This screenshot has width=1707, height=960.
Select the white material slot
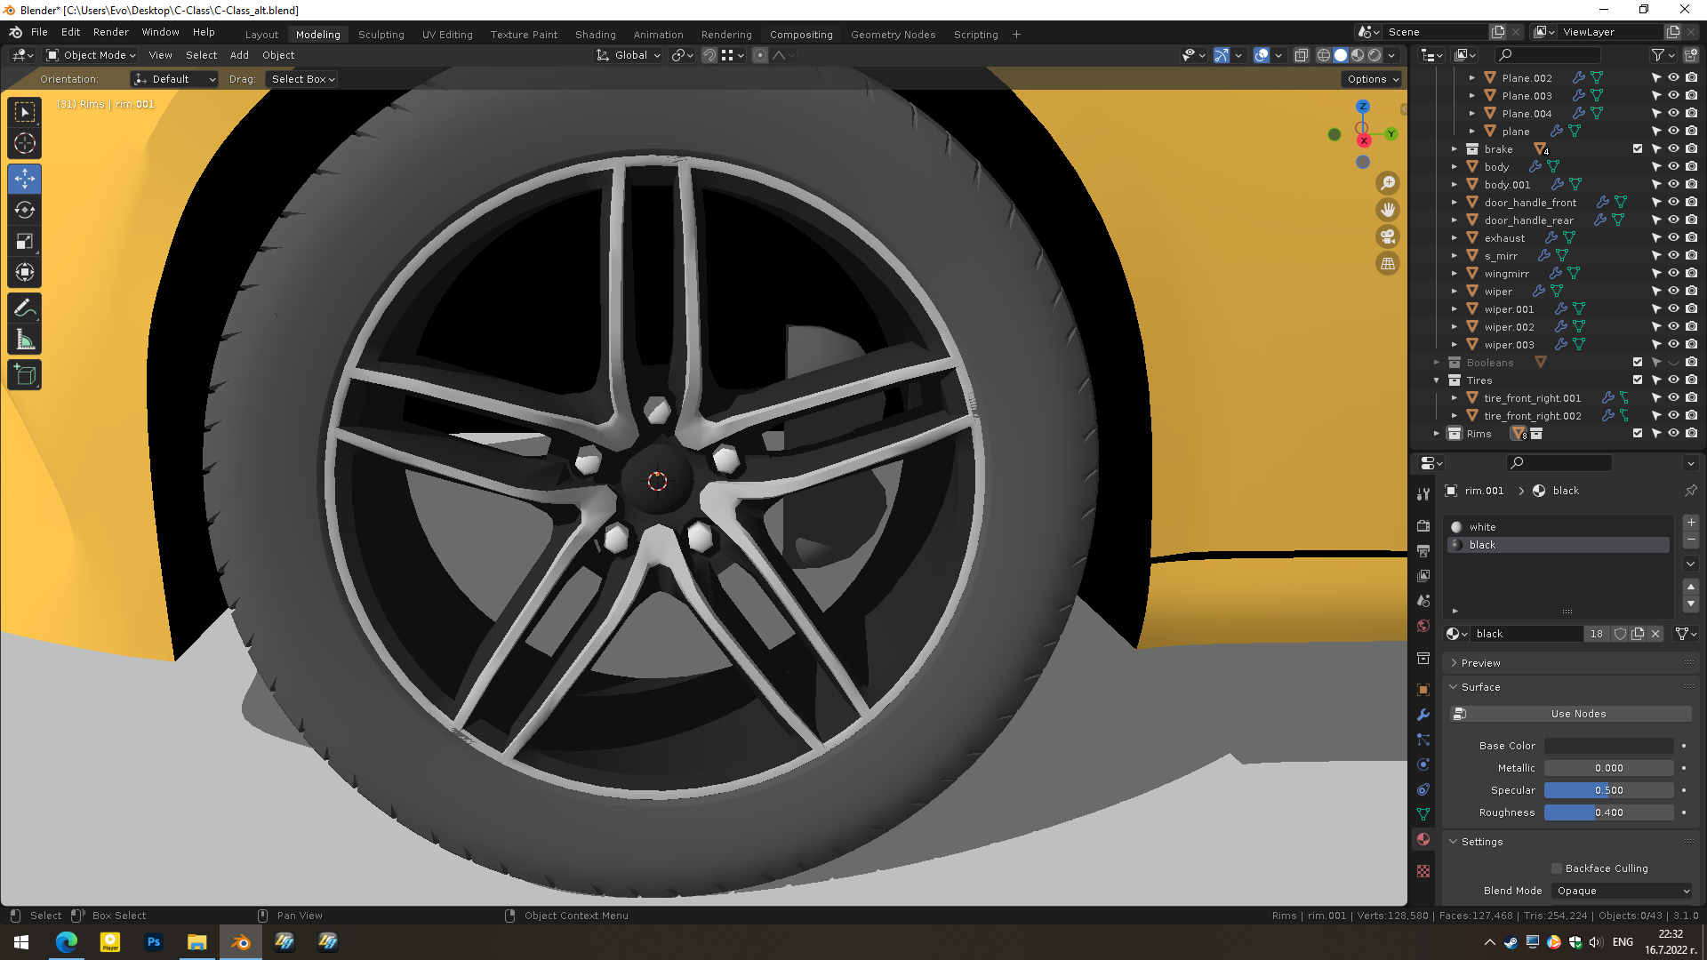pyautogui.click(x=1482, y=527)
